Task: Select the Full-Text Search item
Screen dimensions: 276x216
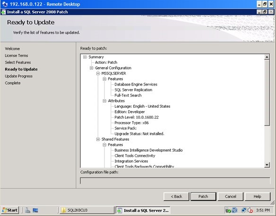Action: pos(128,95)
